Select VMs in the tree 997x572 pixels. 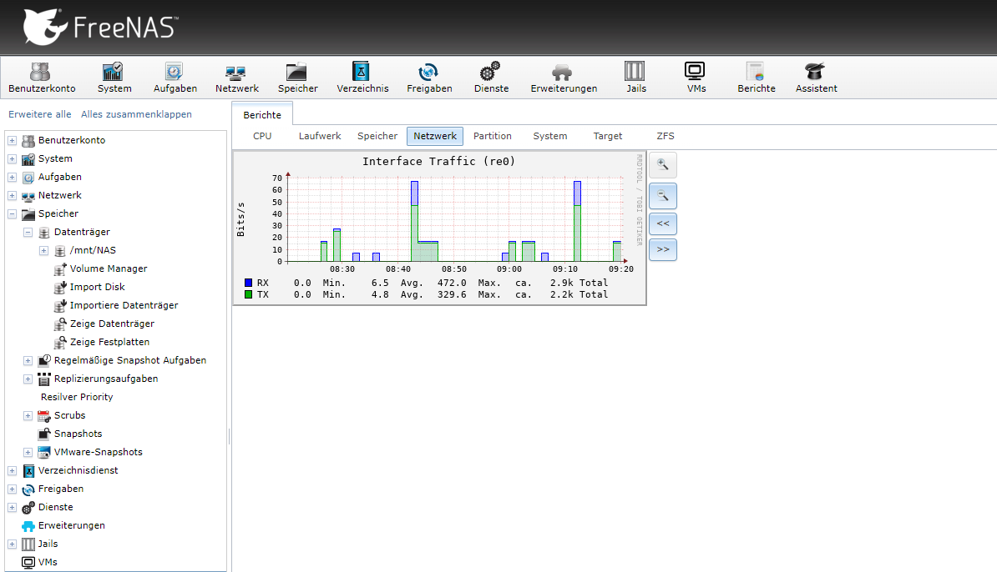coord(48,563)
